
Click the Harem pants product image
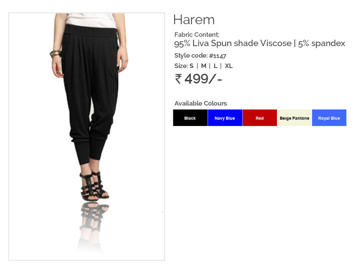(87, 136)
